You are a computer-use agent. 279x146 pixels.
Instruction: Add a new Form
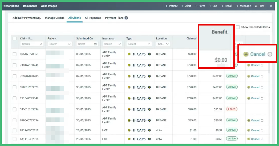200,6
